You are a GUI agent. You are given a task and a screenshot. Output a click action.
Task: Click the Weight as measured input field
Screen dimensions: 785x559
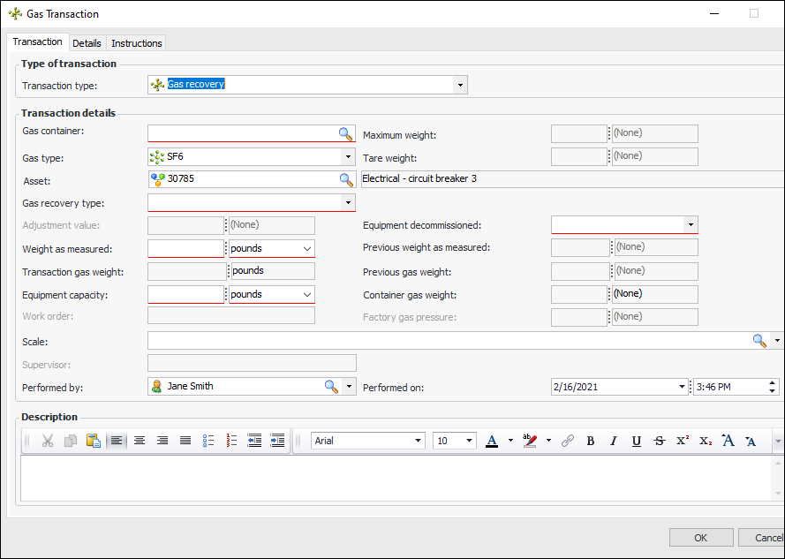186,249
